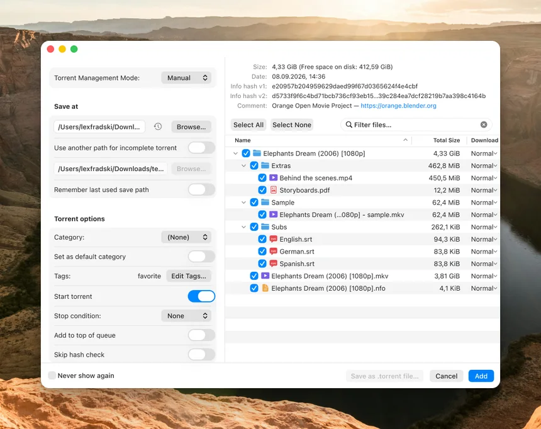Click the Info hash v1 value

[345, 86]
